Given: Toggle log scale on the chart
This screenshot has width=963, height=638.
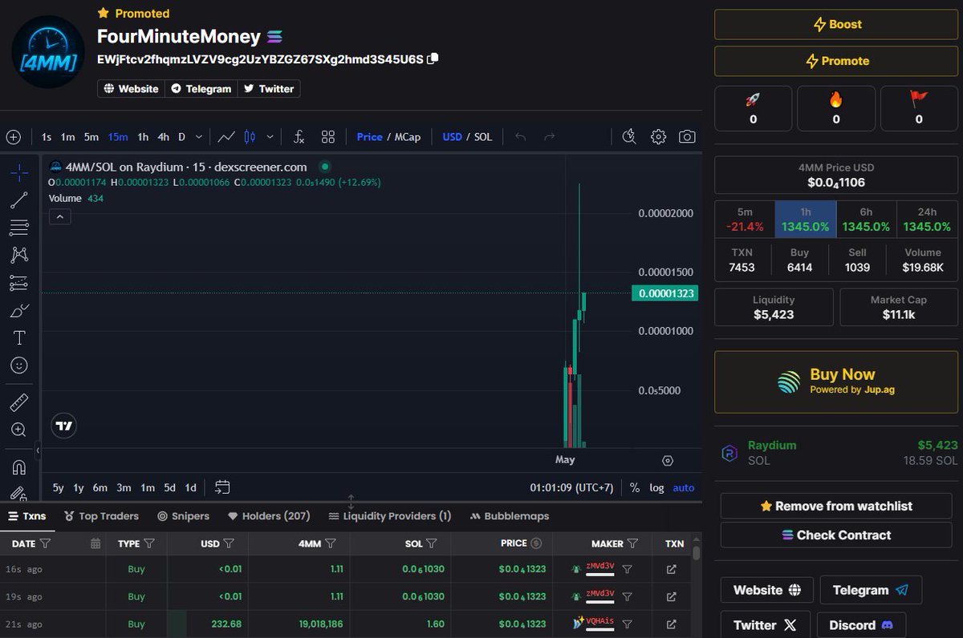Looking at the screenshot, I should click(x=656, y=487).
